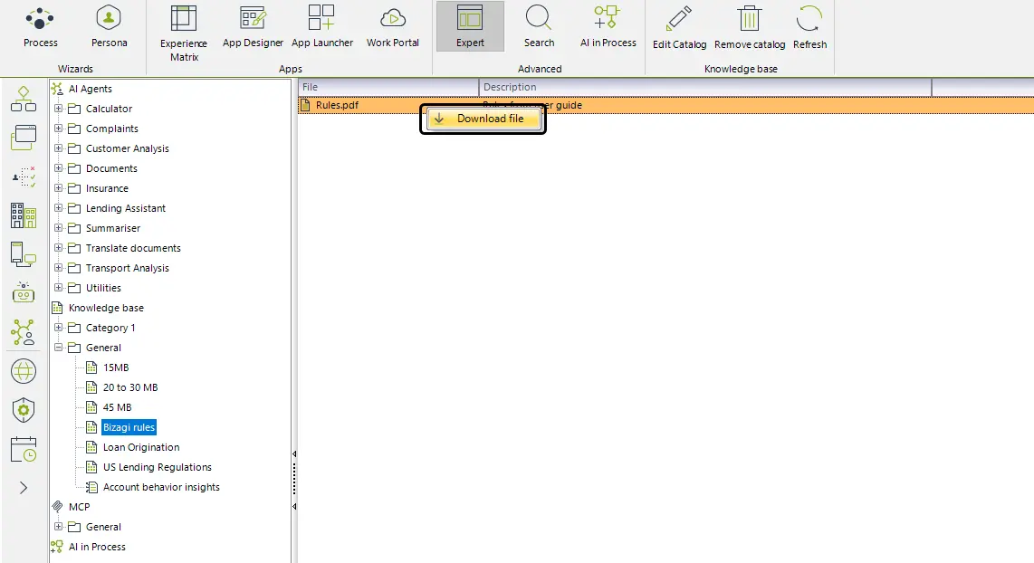
Task: Select the 15MB catalog
Action: (x=116, y=367)
